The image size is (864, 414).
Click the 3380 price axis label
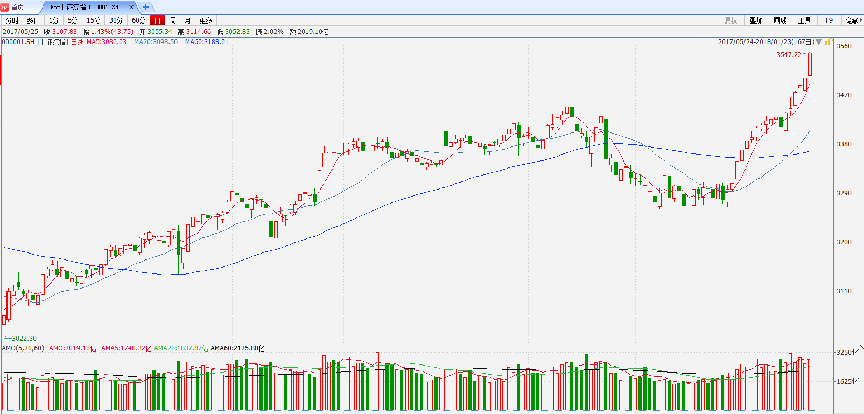[x=844, y=144]
